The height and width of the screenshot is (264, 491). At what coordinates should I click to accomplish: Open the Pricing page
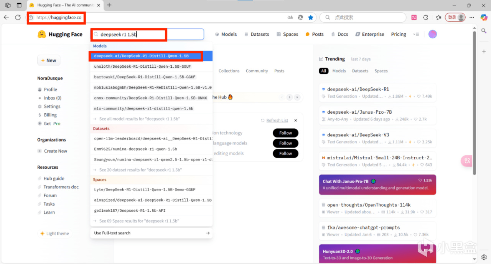coord(399,34)
